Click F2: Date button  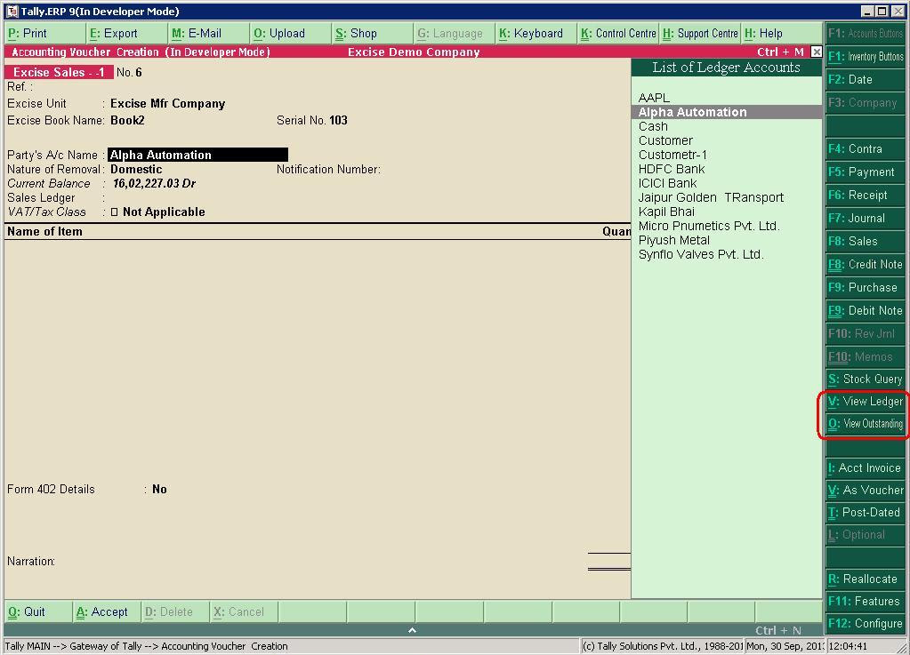(x=865, y=80)
